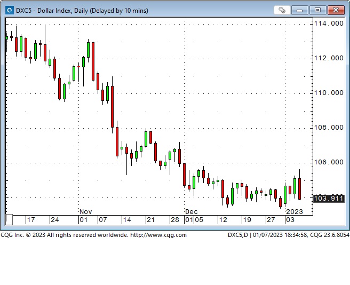Click the 17 date axis label

[31, 220]
